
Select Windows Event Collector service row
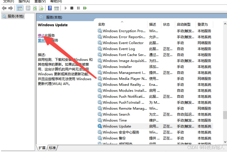(x=155, y=43)
